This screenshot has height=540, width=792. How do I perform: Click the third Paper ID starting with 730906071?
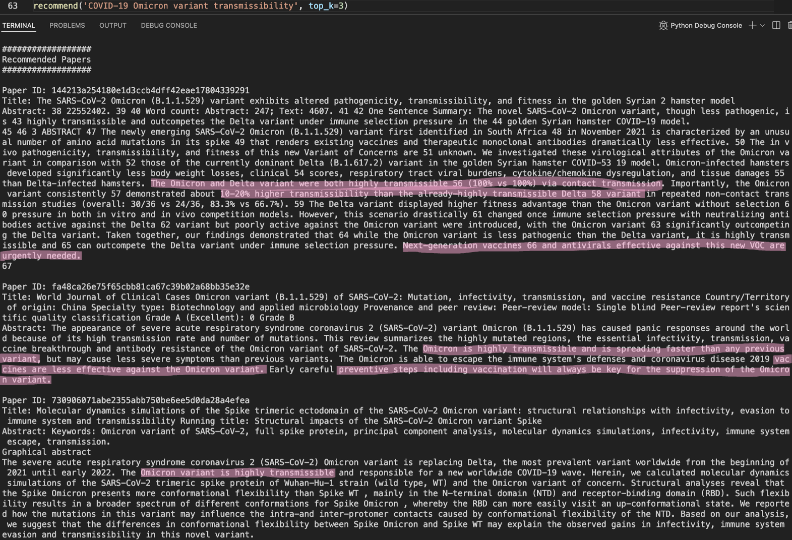pyautogui.click(x=150, y=400)
